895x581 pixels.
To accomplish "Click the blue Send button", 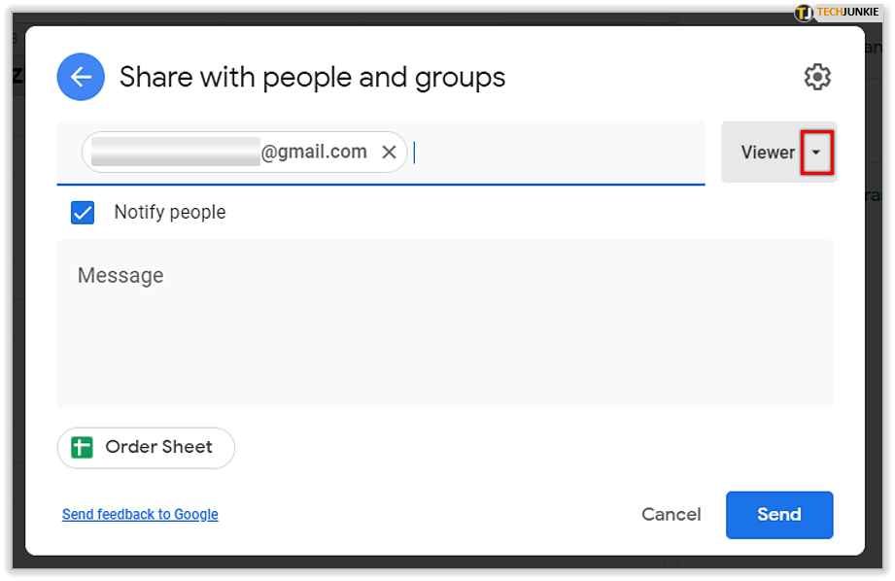I will tap(778, 515).
